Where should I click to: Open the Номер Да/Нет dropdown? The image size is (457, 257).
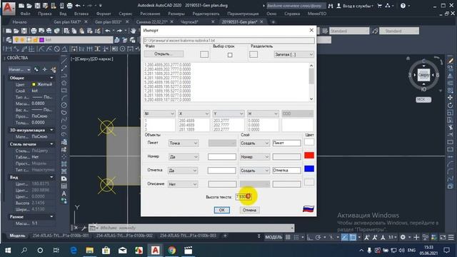click(184, 157)
